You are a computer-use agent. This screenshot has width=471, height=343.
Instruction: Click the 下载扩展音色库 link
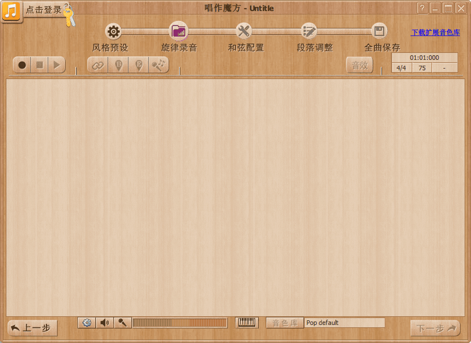tap(436, 33)
